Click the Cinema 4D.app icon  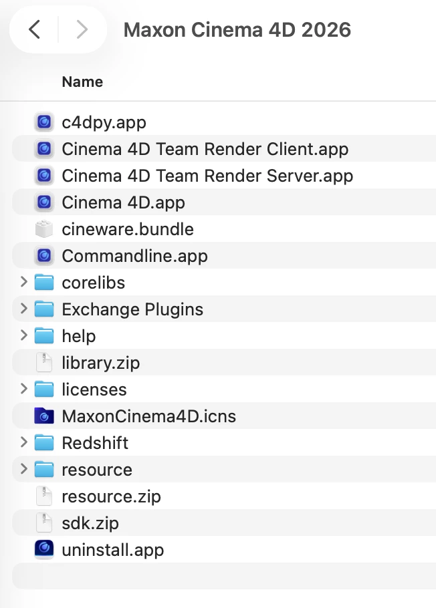(44, 202)
